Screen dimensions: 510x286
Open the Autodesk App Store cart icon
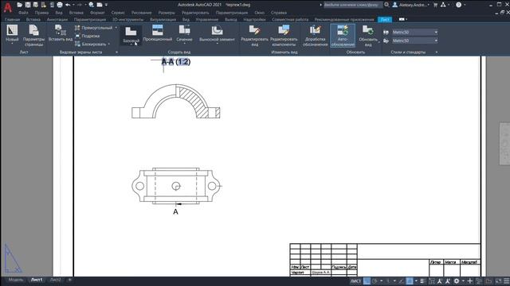tap(435, 5)
